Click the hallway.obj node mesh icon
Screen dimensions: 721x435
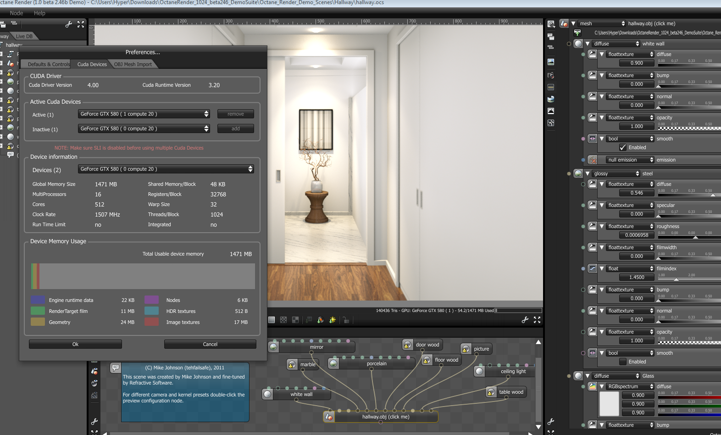click(329, 417)
